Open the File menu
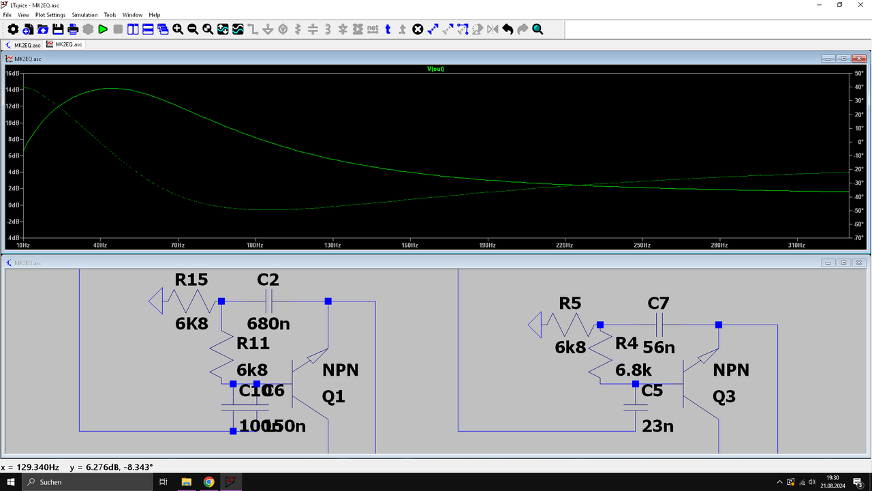 tap(7, 14)
